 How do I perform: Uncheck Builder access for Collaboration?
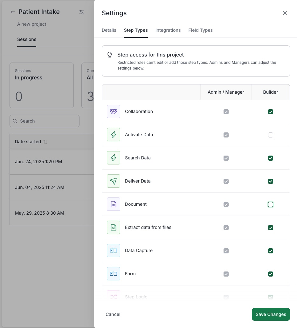click(x=271, y=112)
